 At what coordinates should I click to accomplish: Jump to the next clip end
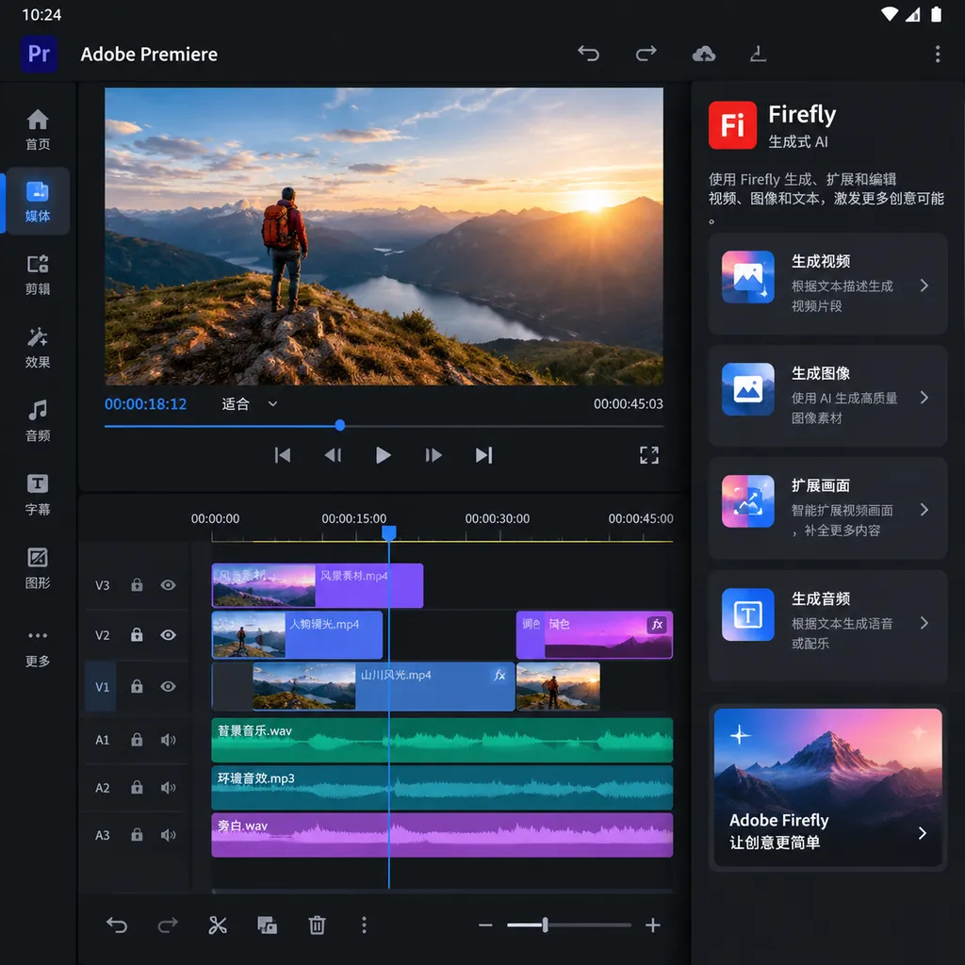click(x=483, y=455)
